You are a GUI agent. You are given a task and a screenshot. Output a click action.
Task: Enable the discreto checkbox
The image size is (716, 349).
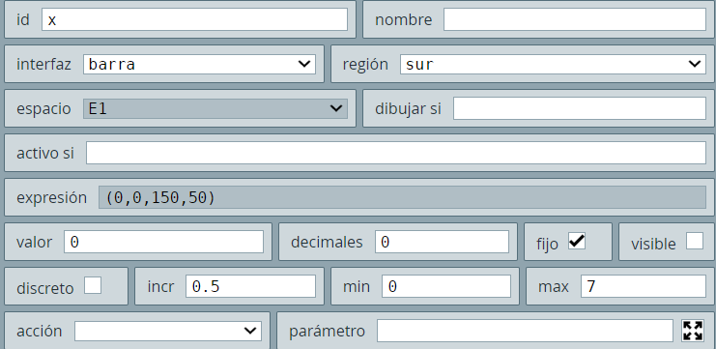tap(93, 285)
